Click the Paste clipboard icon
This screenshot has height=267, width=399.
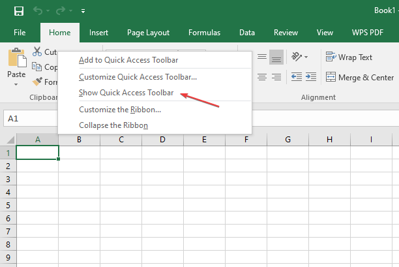click(17, 57)
